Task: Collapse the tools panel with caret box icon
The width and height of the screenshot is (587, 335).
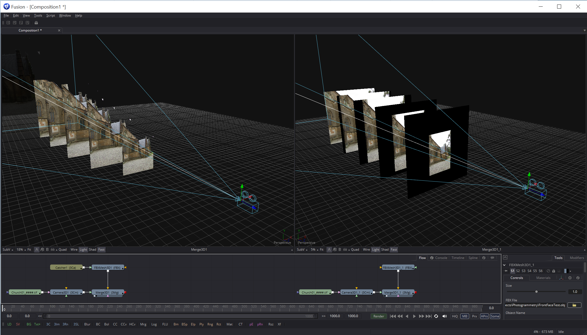Action: click(505, 257)
